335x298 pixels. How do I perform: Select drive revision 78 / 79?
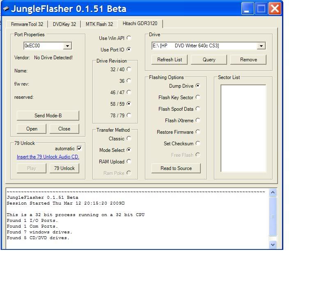click(x=129, y=115)
